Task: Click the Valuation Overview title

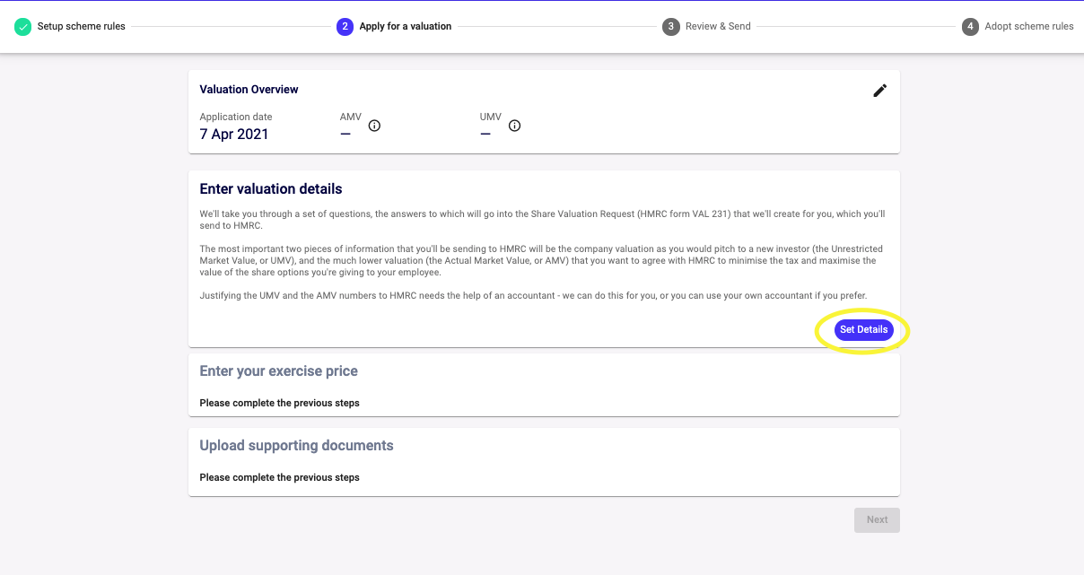Action: pyautogui.click(x=249, y=90)
